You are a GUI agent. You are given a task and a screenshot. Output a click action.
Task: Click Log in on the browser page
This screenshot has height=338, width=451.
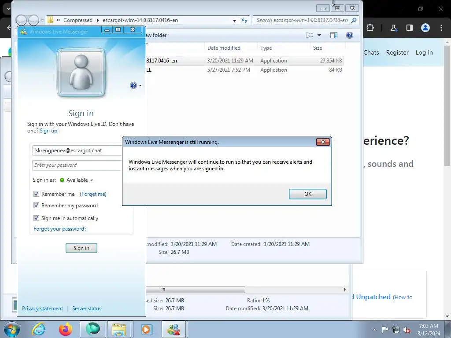click(x=424, y=53)
